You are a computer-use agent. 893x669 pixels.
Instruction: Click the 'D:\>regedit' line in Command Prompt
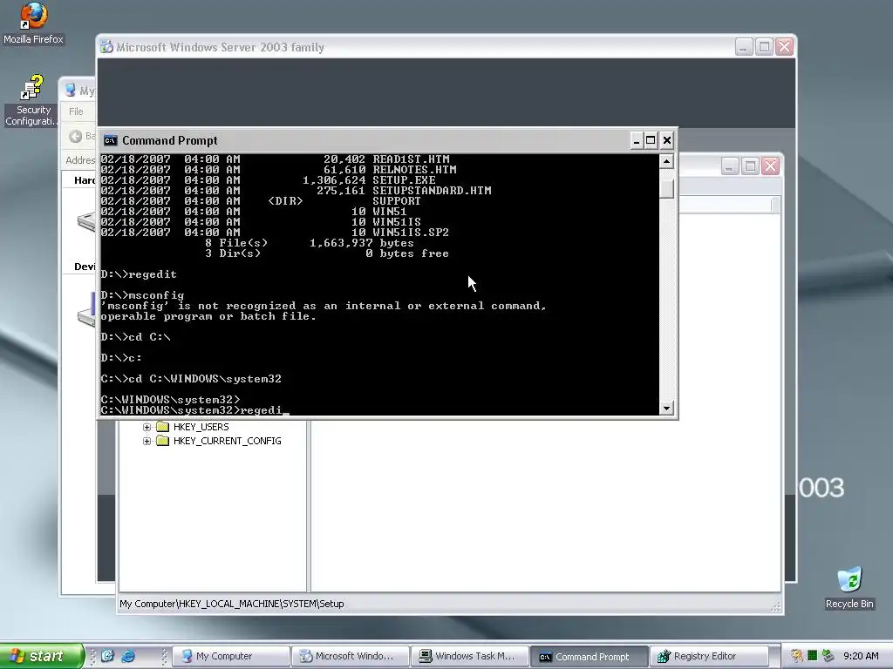(139, 274)
